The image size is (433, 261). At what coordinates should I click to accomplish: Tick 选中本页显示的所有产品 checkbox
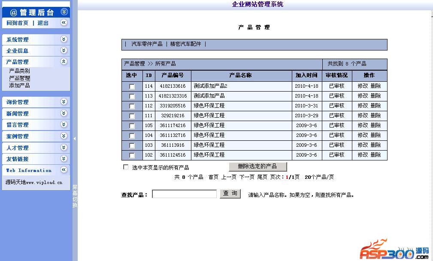(126, 167)
